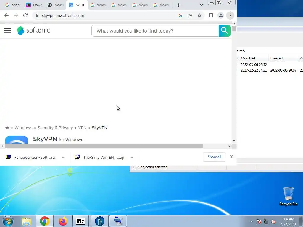Open Security & Privacy breadcrumb
The width and height of the screenshot is (303, 227).
(x=55, y=128)
